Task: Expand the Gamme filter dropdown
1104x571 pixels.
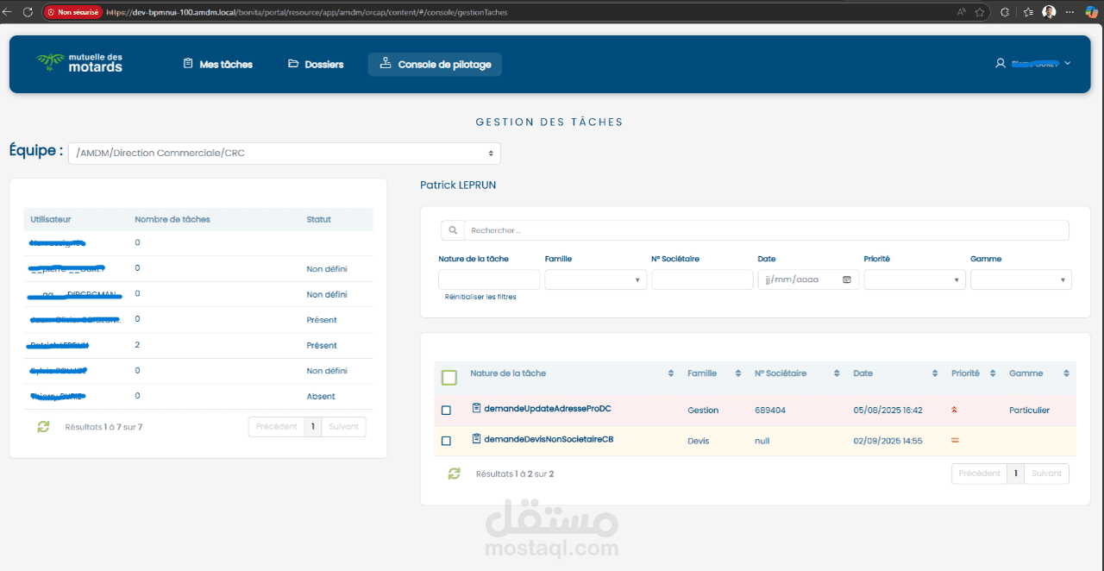Action: pyautogui.click(x=1021, y=279)
